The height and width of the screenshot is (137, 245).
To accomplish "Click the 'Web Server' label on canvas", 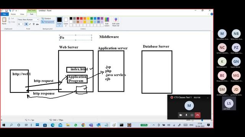I will pos(69,47).
